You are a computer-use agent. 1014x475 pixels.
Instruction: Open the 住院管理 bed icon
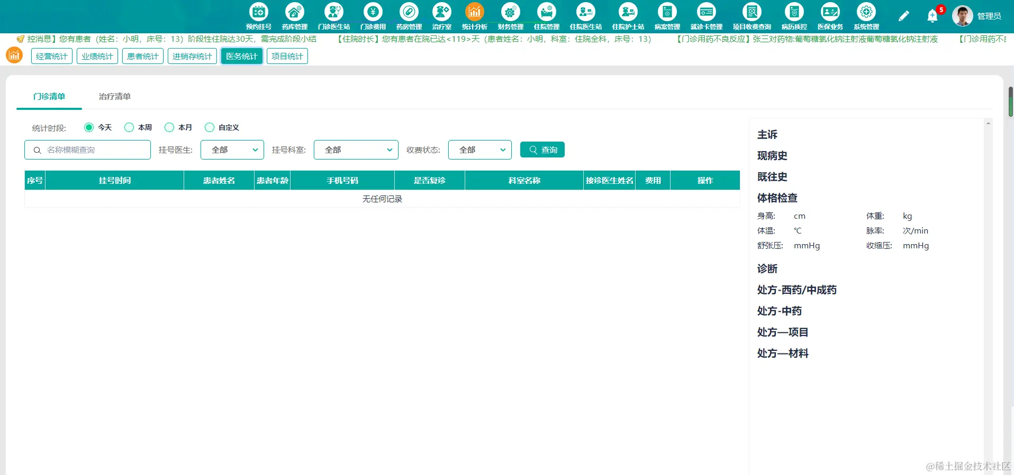pos(546,12)
